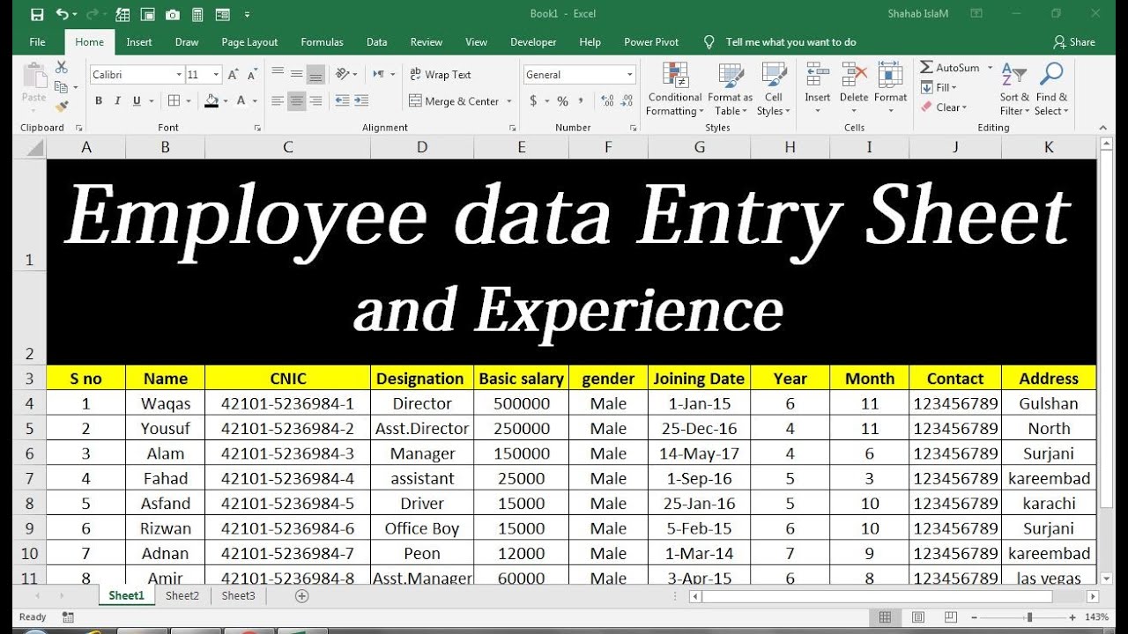Toggle Merge & Center
The height and width of the screenshot is (634, 1128).
coord(455,101)
